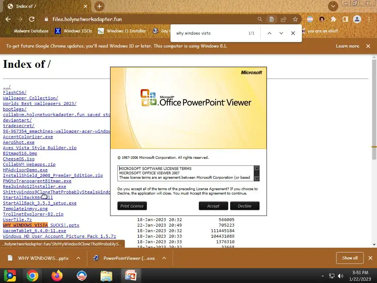Go back using the browser back arrow
The height and width of the screenshot is (283, 377).
pos(8,19)
